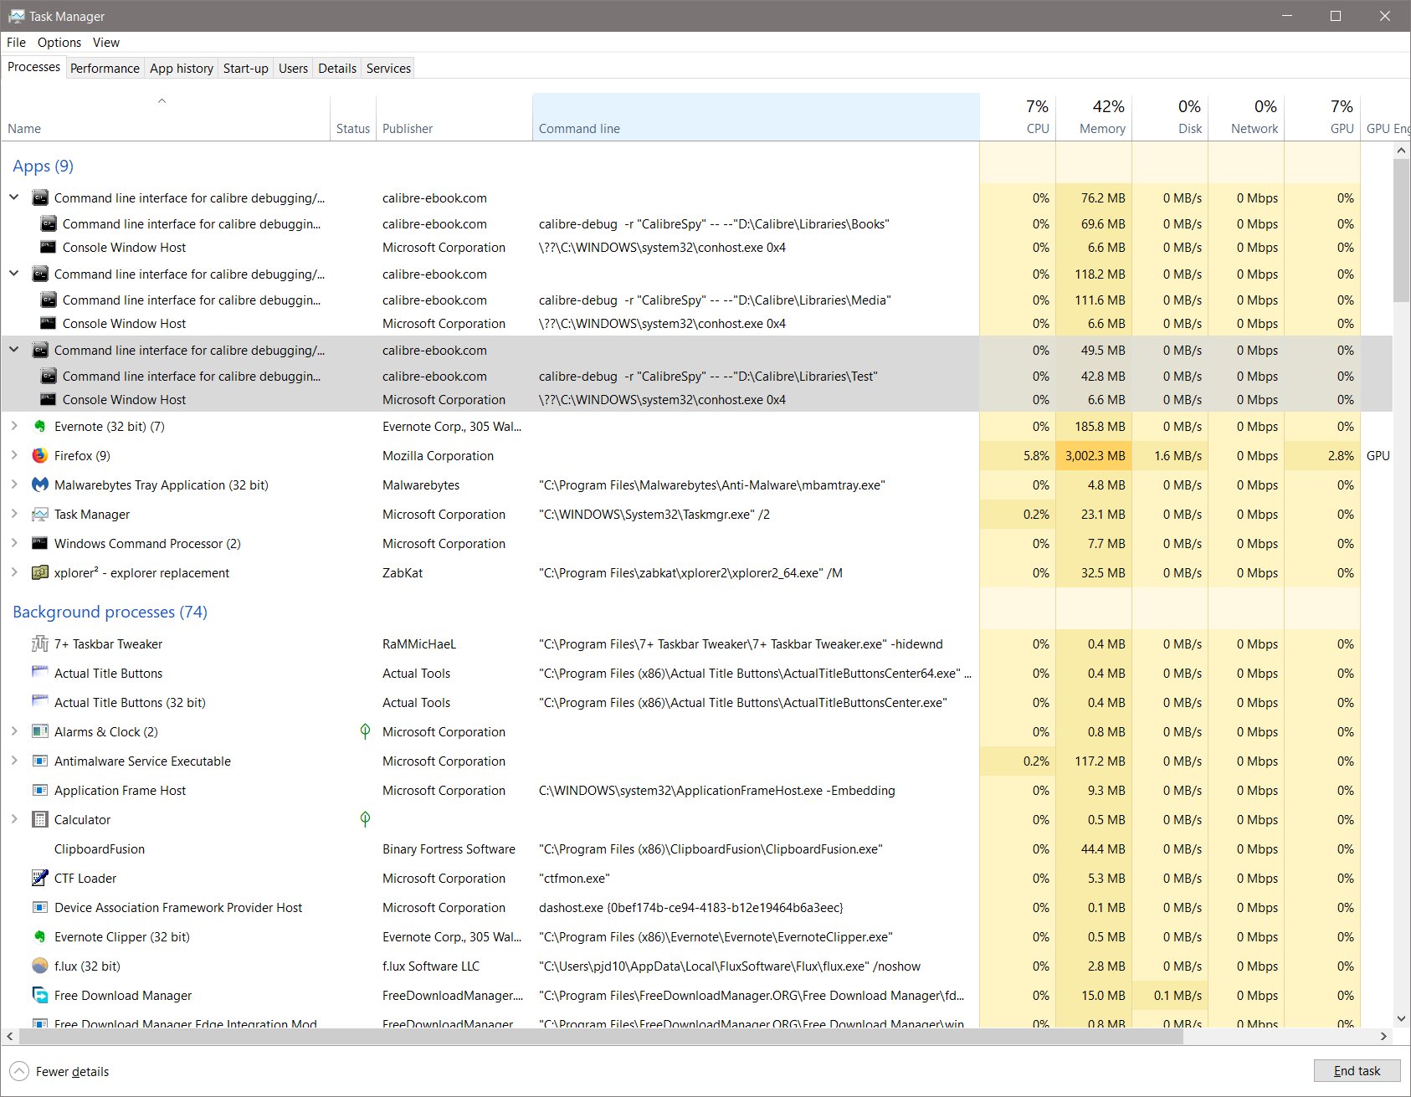Expand the Malwarebytes Tray Application row

(x=14, y=484)
